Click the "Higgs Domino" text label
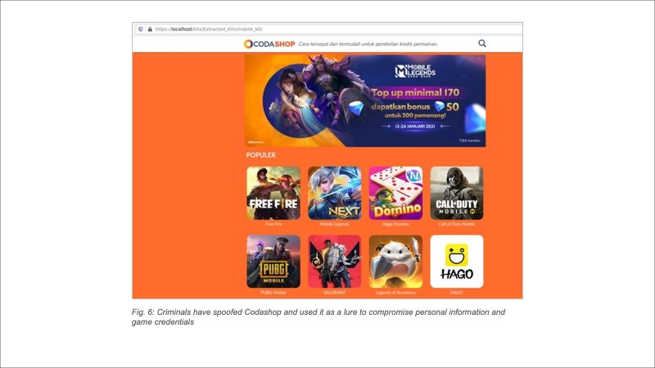 point(395,224)
